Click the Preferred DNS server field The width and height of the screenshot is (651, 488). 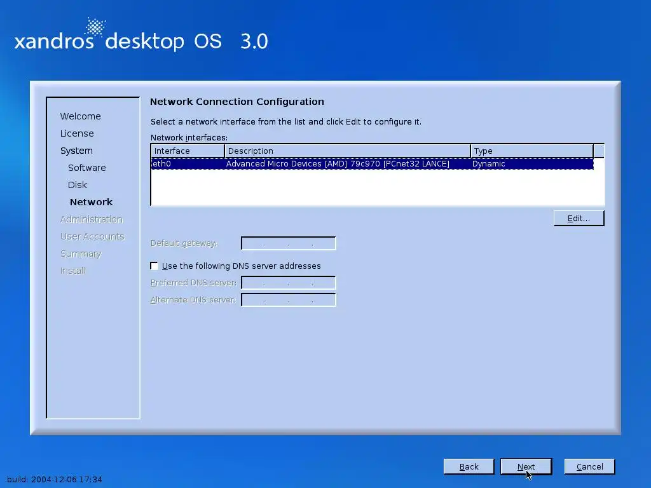click(x=288, y=283)
